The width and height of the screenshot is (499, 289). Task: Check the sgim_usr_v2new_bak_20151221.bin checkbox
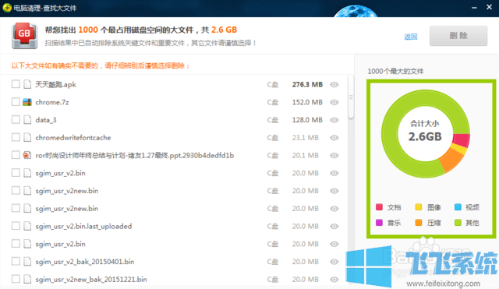pos(16,279)
